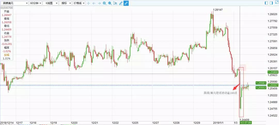This screenshot has height=125, width=279.
Task: Select the pencil drawing tool
Action: coord(121,3)
